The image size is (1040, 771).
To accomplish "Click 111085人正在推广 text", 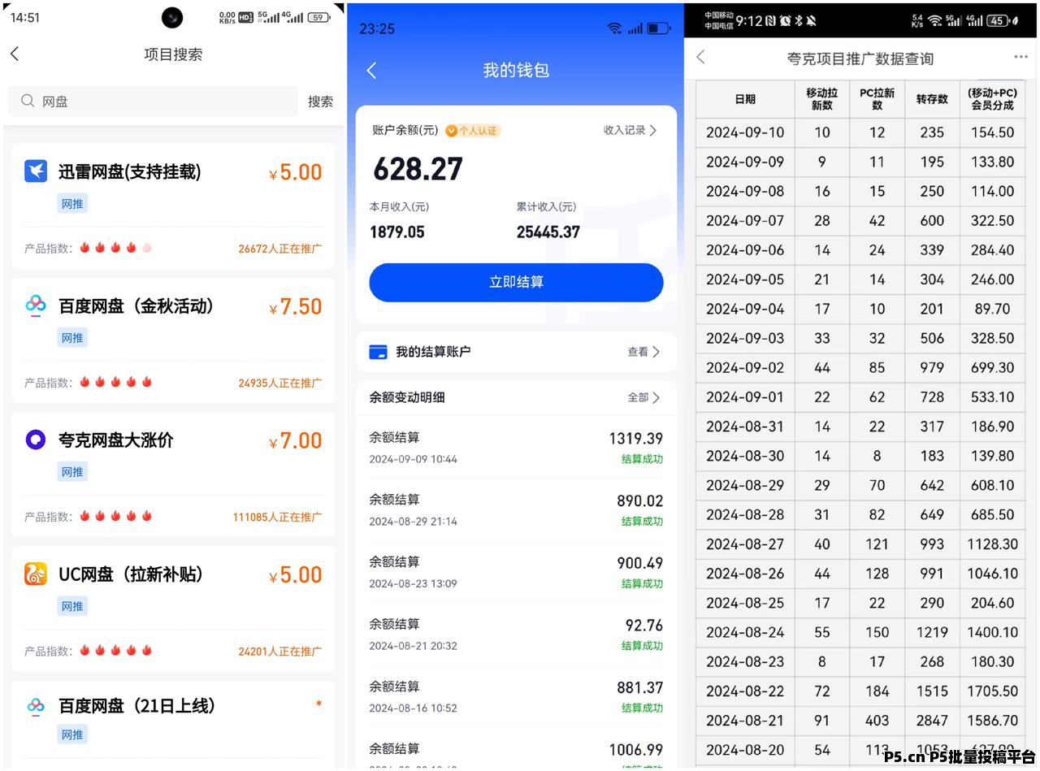I will [x=277, y=517].
